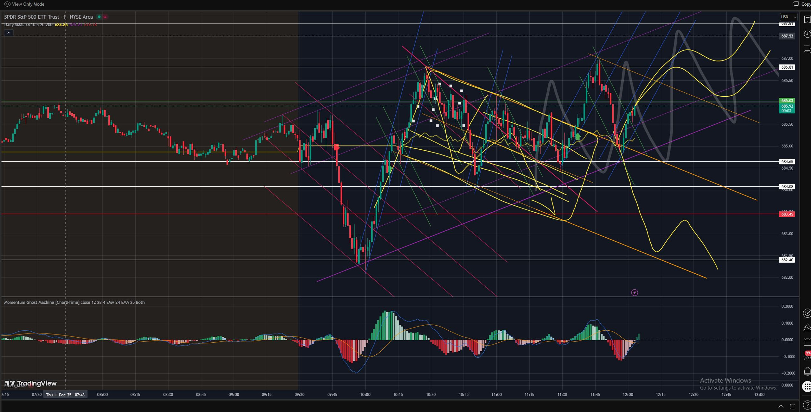Click the Momentum Ghost Machine indicator label
This screenshot has height=412, width=811.
[x=74, y=302]
